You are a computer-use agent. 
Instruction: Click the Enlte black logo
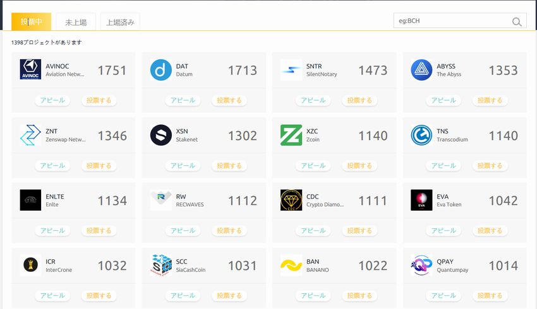pos(30,200)
